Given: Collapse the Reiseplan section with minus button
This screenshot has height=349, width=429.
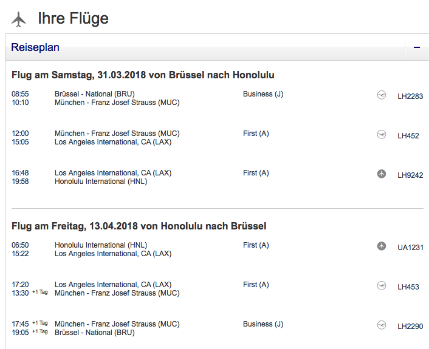Looking at the screenshot, I should (x=417, y=47).
